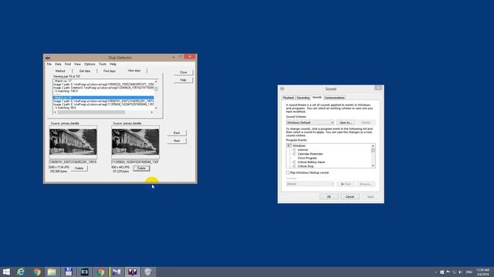Select the Critical Stop event
Viewport: 494px width, 277px height.
[x=306, y=166]
